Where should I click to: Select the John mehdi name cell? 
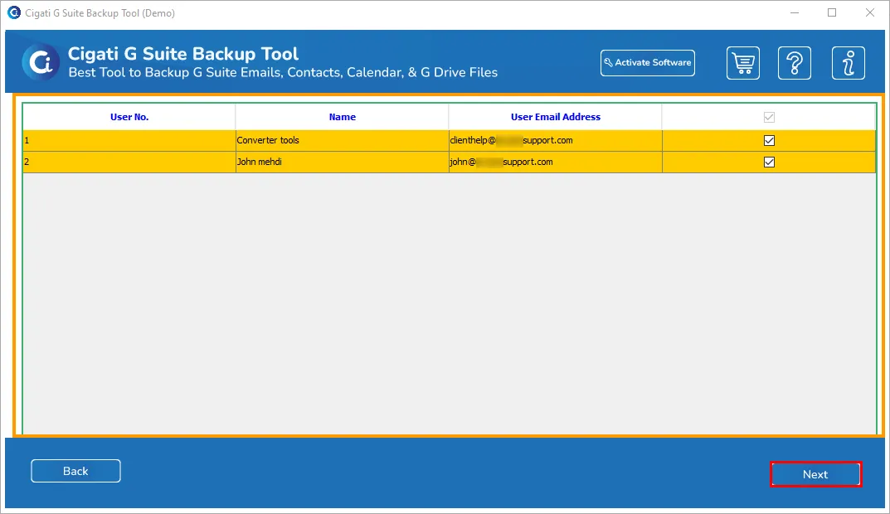pos(343,162)
